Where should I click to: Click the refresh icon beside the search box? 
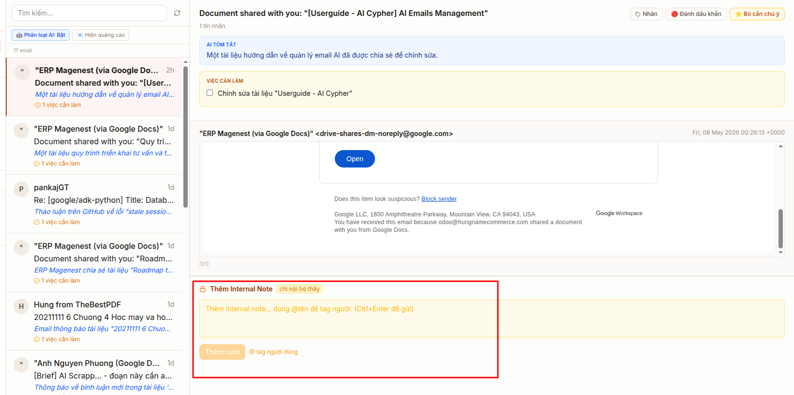click(x=177, y=13)
